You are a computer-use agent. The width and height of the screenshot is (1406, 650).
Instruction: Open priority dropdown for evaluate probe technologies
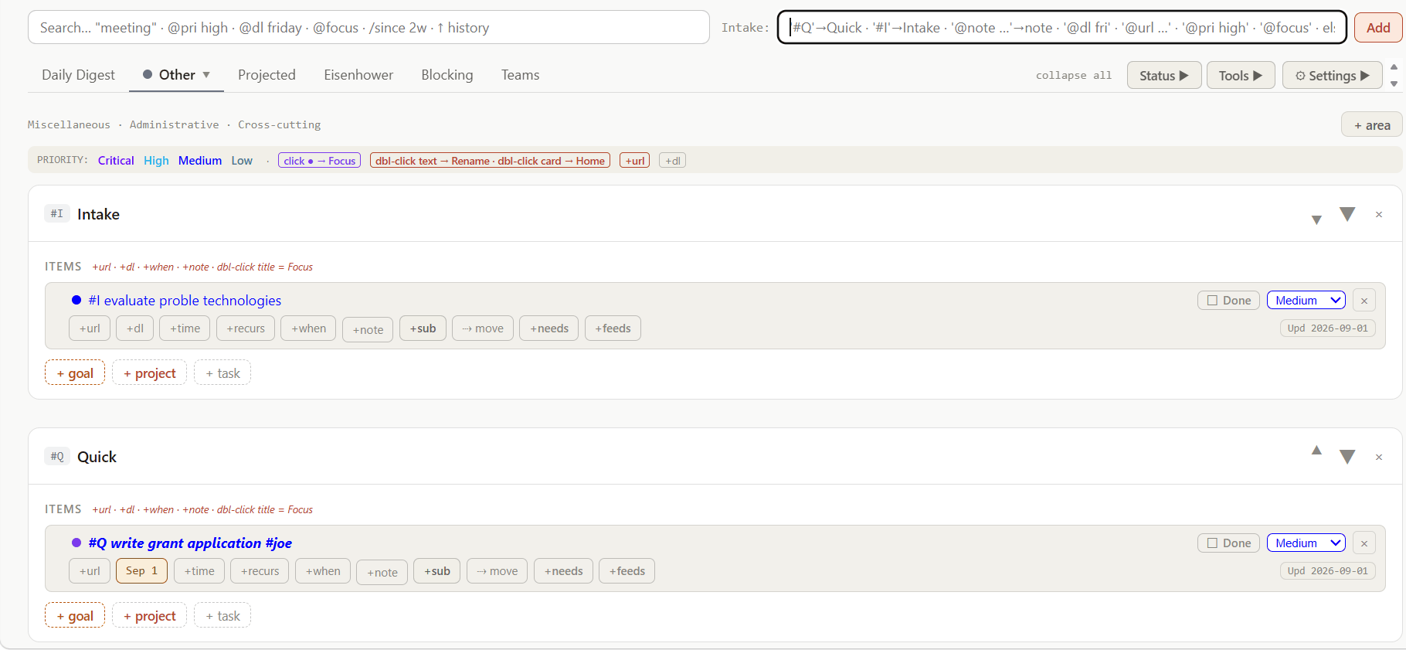click(1306, 301)
